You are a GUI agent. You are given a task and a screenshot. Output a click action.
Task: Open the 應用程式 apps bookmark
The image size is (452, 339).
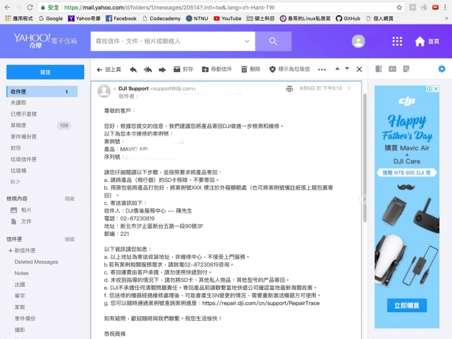tap(19, 18)
